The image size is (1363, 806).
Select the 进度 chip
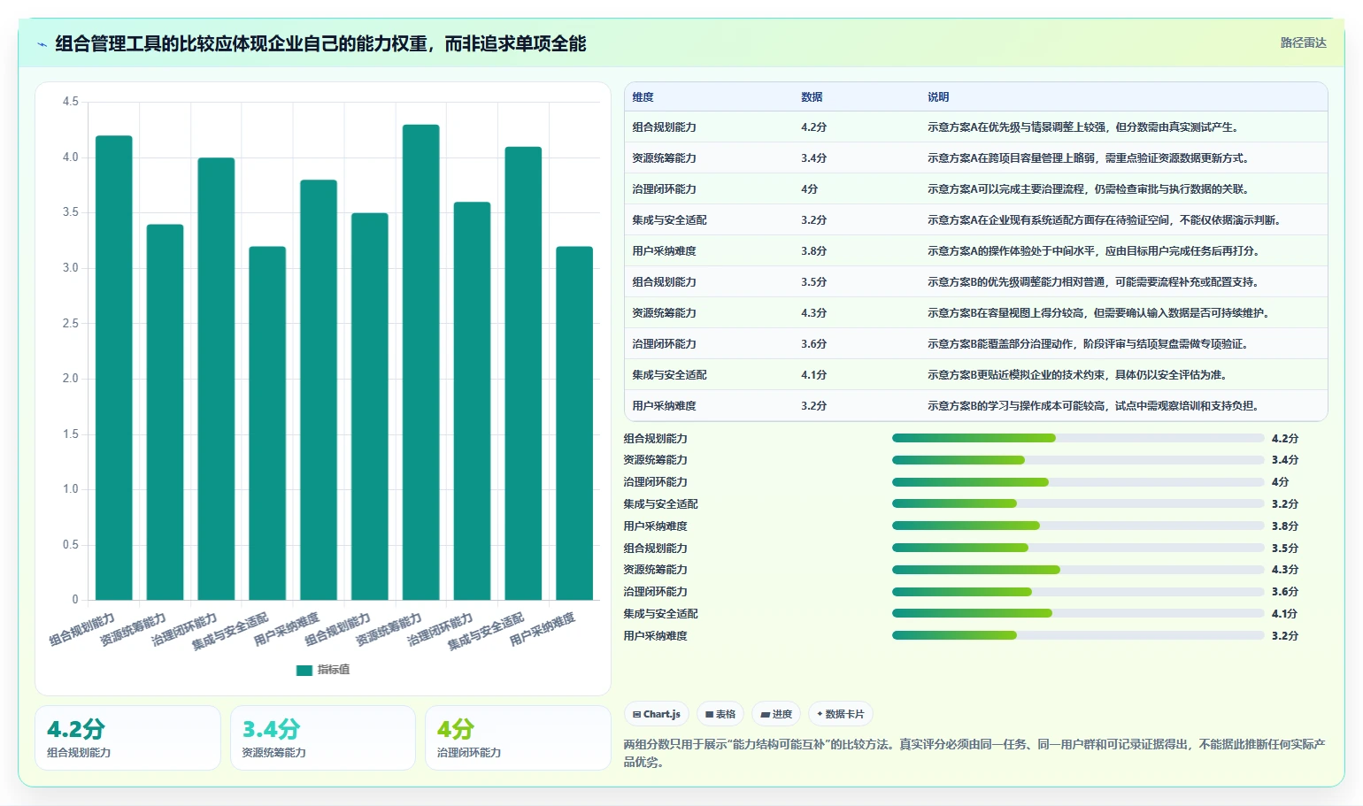776,714
